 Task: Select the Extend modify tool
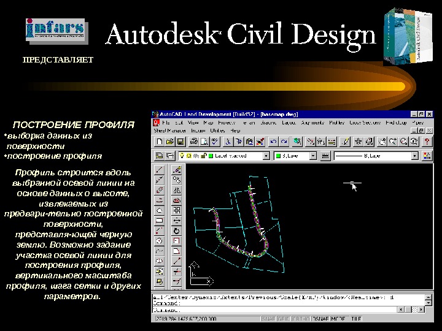point(177,281)
